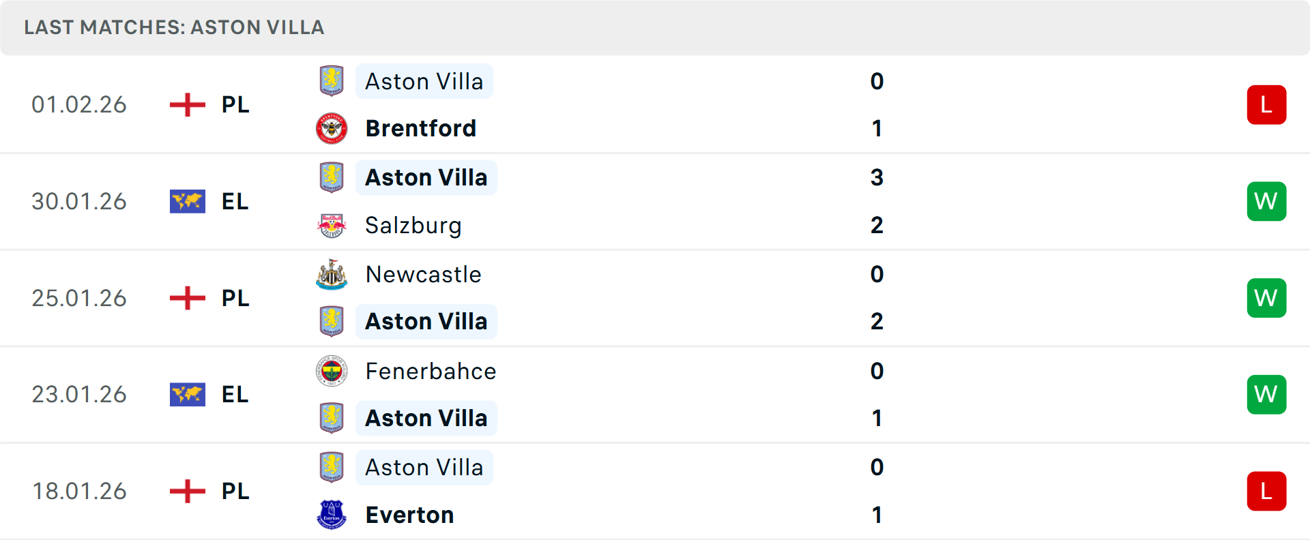Image resolution: width=1310 pixels, height=540 pixels.
Task: Click the red L badge for Brentford match
Action: tap(1266, 105)
